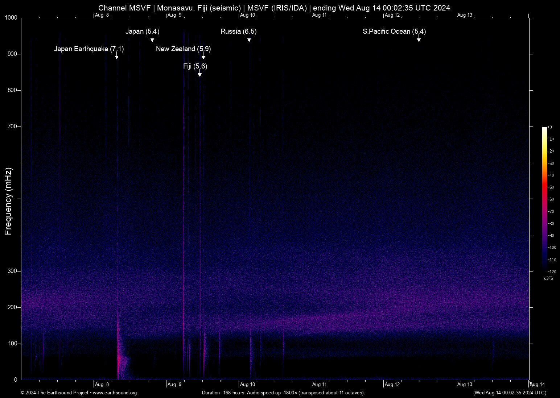Click the Duration=168 hours footer text
560x398 pixels.
coord(283,393)
